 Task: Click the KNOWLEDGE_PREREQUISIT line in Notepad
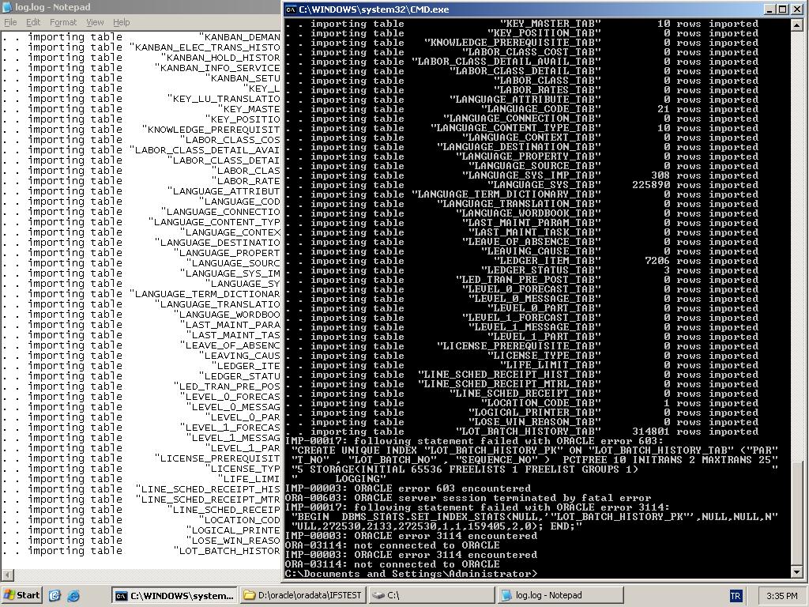(x=141, y=130)
